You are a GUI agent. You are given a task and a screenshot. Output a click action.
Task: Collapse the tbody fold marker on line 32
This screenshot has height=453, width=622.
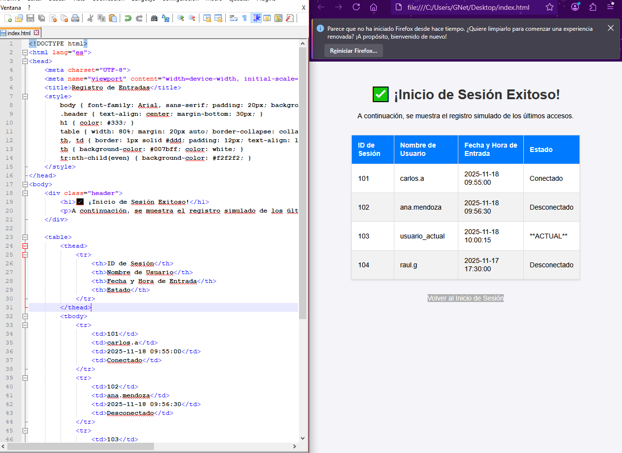click(25, 316)
